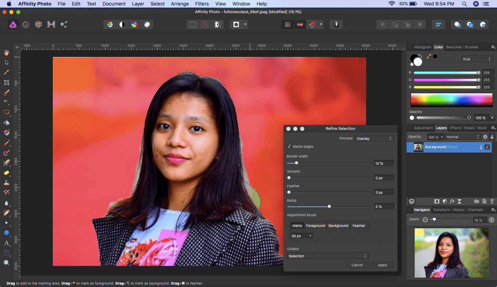497x287 pixels.
Task: Select the Hand view tool
Action: [6, 52]
